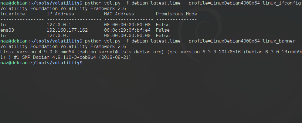This screenshot has width=302, height=123.
Task: Click the MAC Address column header
Action: click(x=119, y=14)
